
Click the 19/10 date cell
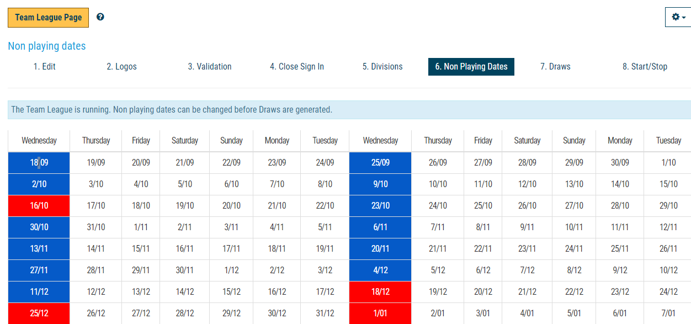(x=185, y=206)
